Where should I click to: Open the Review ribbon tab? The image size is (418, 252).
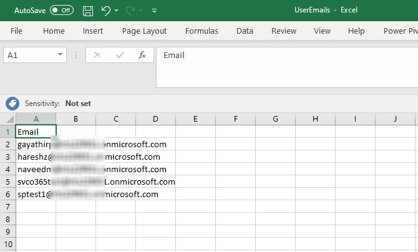tap(284, 31)
